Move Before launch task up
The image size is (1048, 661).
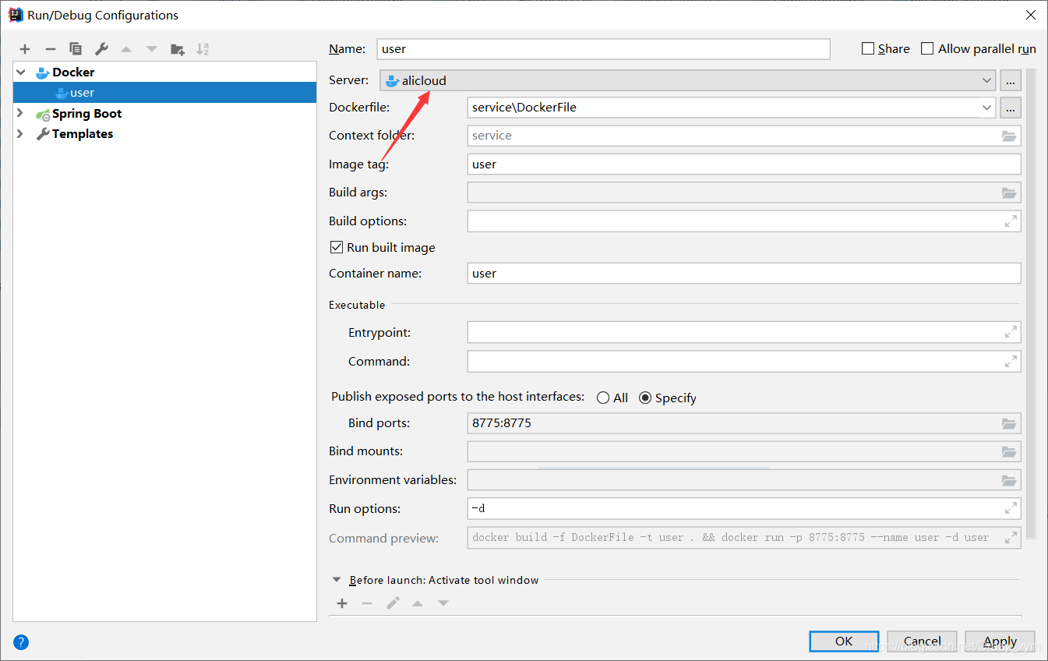(x=418, y=603)
